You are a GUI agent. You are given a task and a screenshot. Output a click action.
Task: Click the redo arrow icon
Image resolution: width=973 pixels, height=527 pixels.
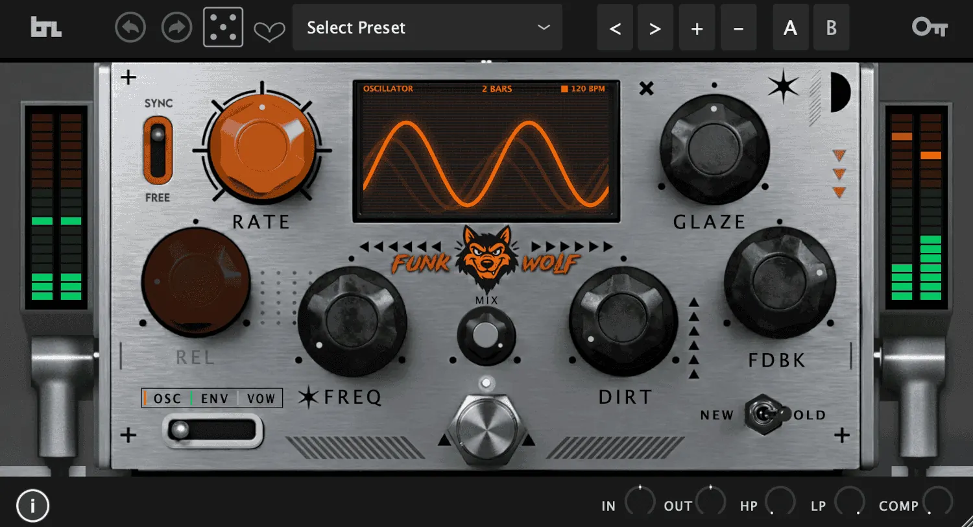coord(176,27)
